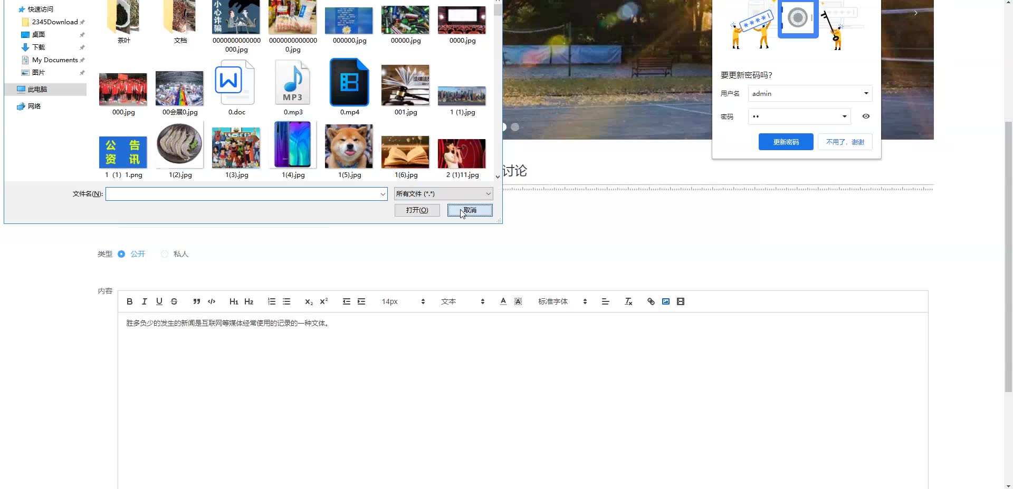
Task: Select the 1(5).jpg dog thumbnail
Action: coord(349,146)
